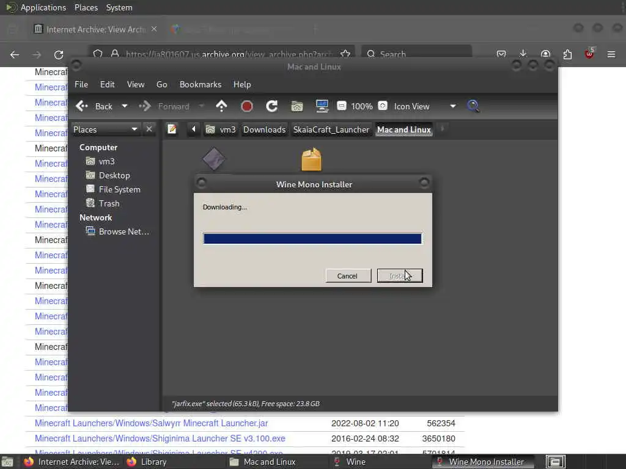
Task: Click the Wine Mono download progress bar
Action: pos(312,239)
